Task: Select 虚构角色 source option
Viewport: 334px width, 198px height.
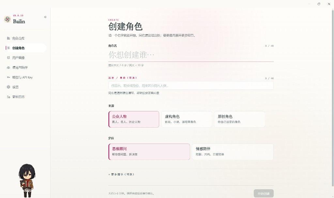Action: coord(187,119)
